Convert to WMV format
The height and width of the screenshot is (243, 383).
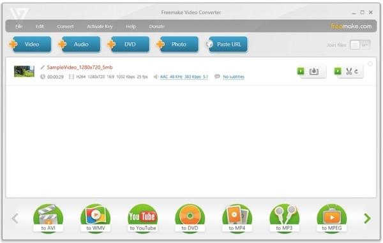pyautogui.click(x=96, y=218)
